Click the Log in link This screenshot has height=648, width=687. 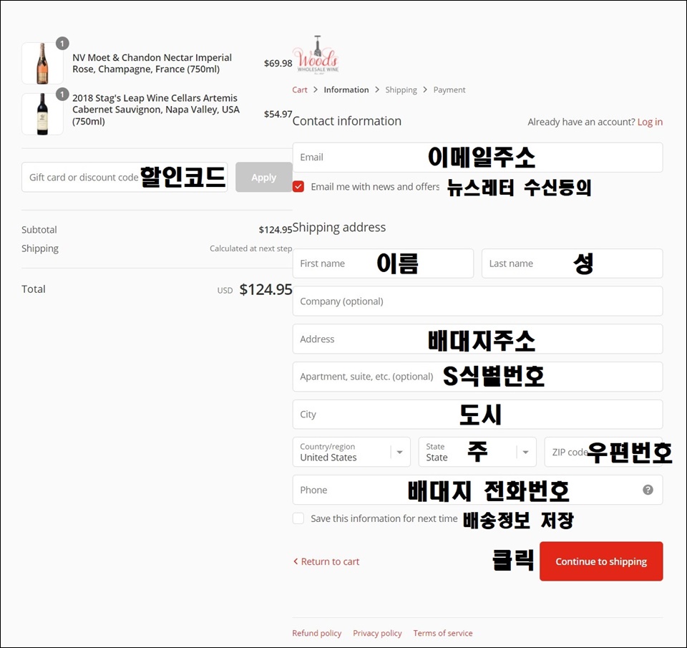coord(650,122)
